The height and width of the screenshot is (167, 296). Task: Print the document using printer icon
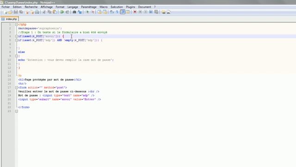point(37,12)
